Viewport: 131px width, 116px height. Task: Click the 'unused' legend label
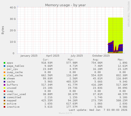(12, 88)
